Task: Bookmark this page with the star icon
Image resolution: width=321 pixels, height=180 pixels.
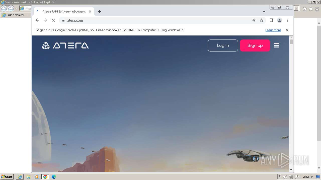Action: click(x=262, y=20)
